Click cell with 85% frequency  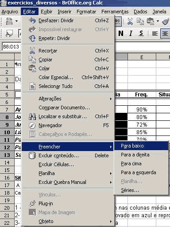pos(142,132)
